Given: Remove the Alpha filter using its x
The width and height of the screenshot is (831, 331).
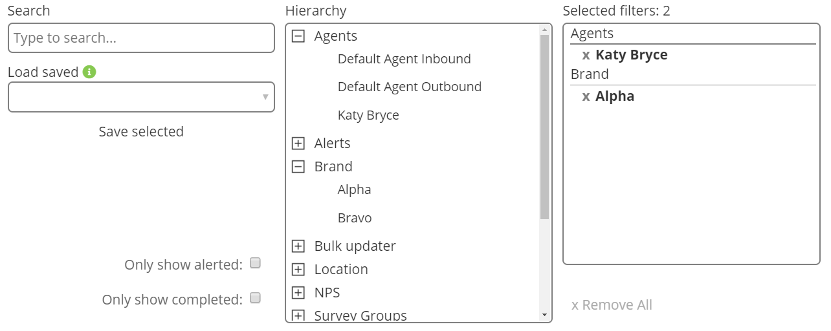Looking at the screenshot, I should [x=586, y=96].
